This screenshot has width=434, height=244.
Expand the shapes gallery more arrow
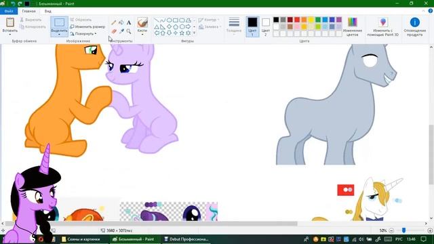tap(195, 33)
